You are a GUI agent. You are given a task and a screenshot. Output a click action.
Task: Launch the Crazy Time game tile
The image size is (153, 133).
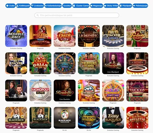(x=65, y=36)
